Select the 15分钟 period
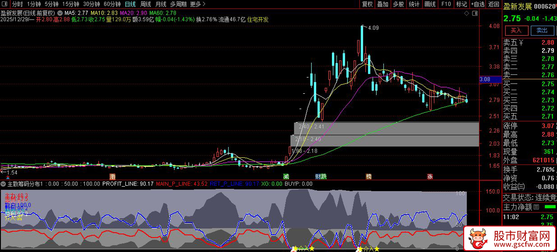 71,4
